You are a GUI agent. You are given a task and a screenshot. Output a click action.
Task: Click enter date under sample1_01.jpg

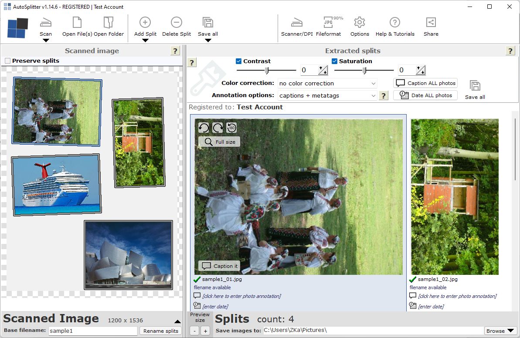215,307
